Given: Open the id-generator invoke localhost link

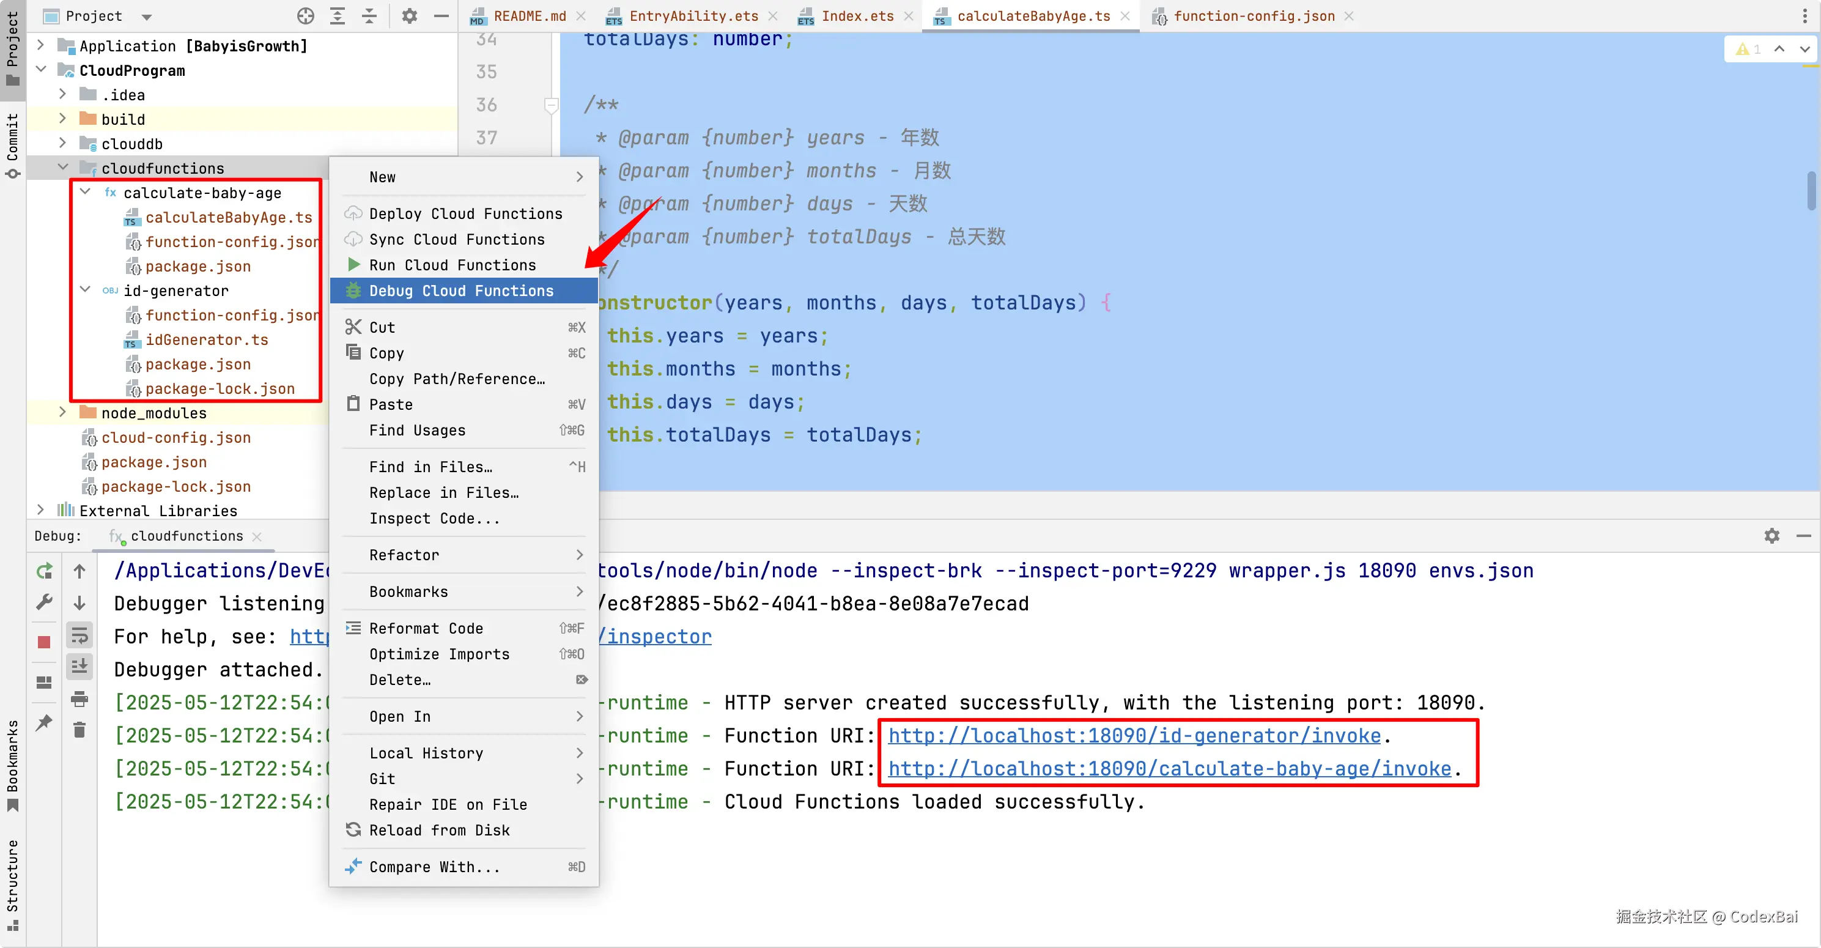Looking at the screenshot, I should point(1134,735).
